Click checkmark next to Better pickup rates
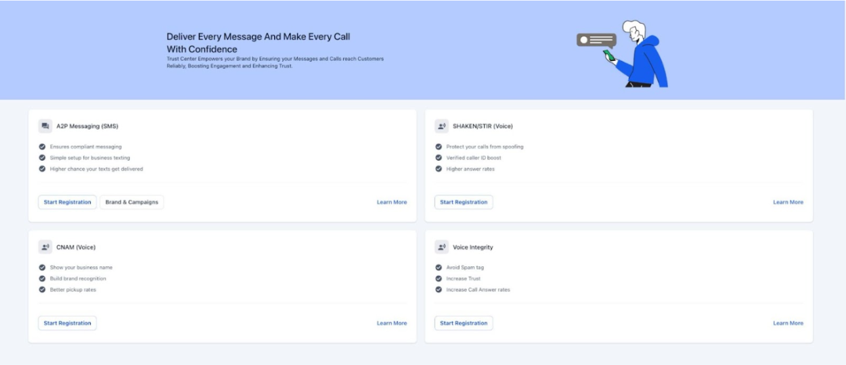Image resolution: width=846 pixels, height=365 pixels. tap(43, 289)
